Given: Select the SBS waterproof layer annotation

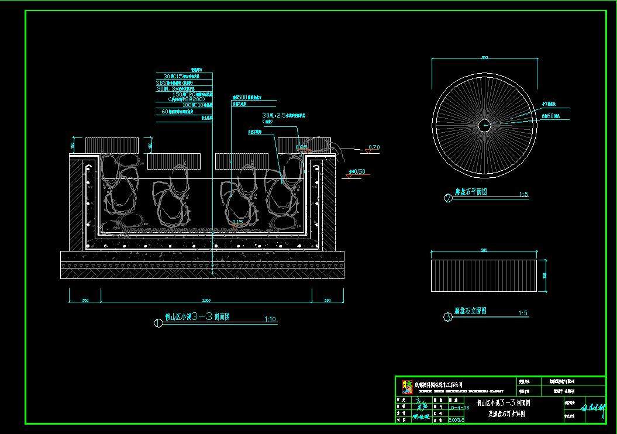Looking at the screenshot, I should tap(182, 83).
